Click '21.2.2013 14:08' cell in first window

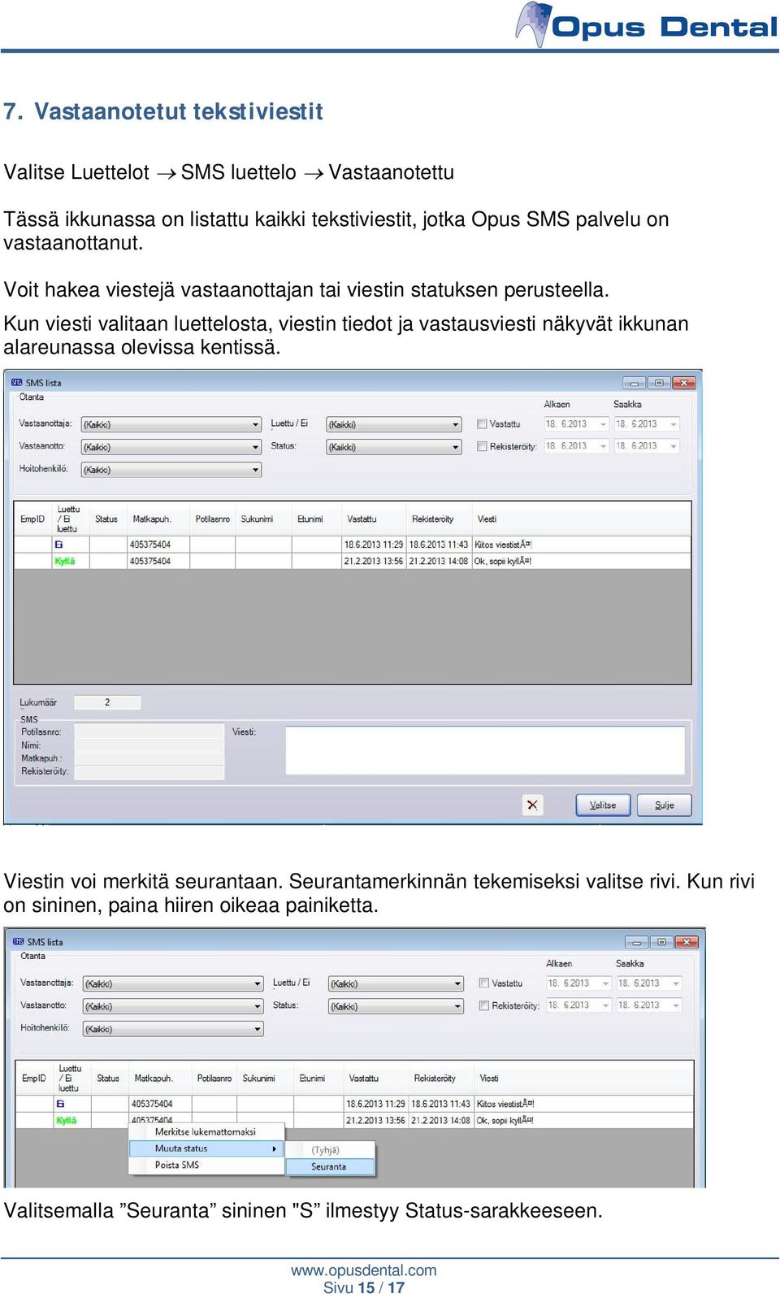439,561
